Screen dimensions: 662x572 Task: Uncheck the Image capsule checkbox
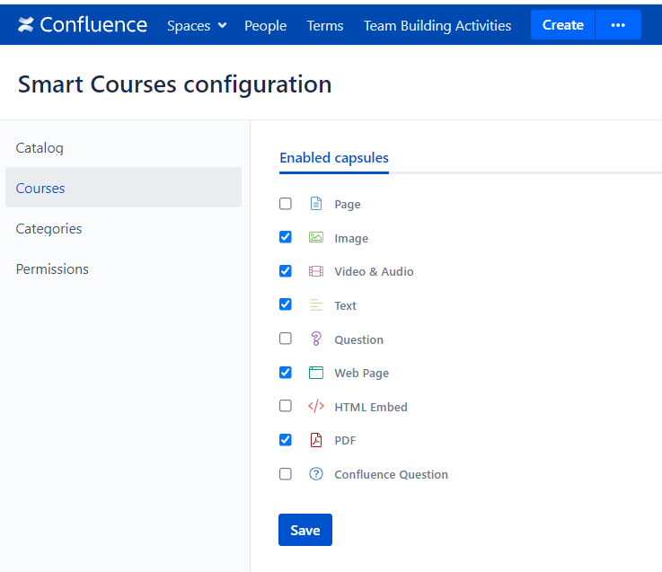click(286, 237)
